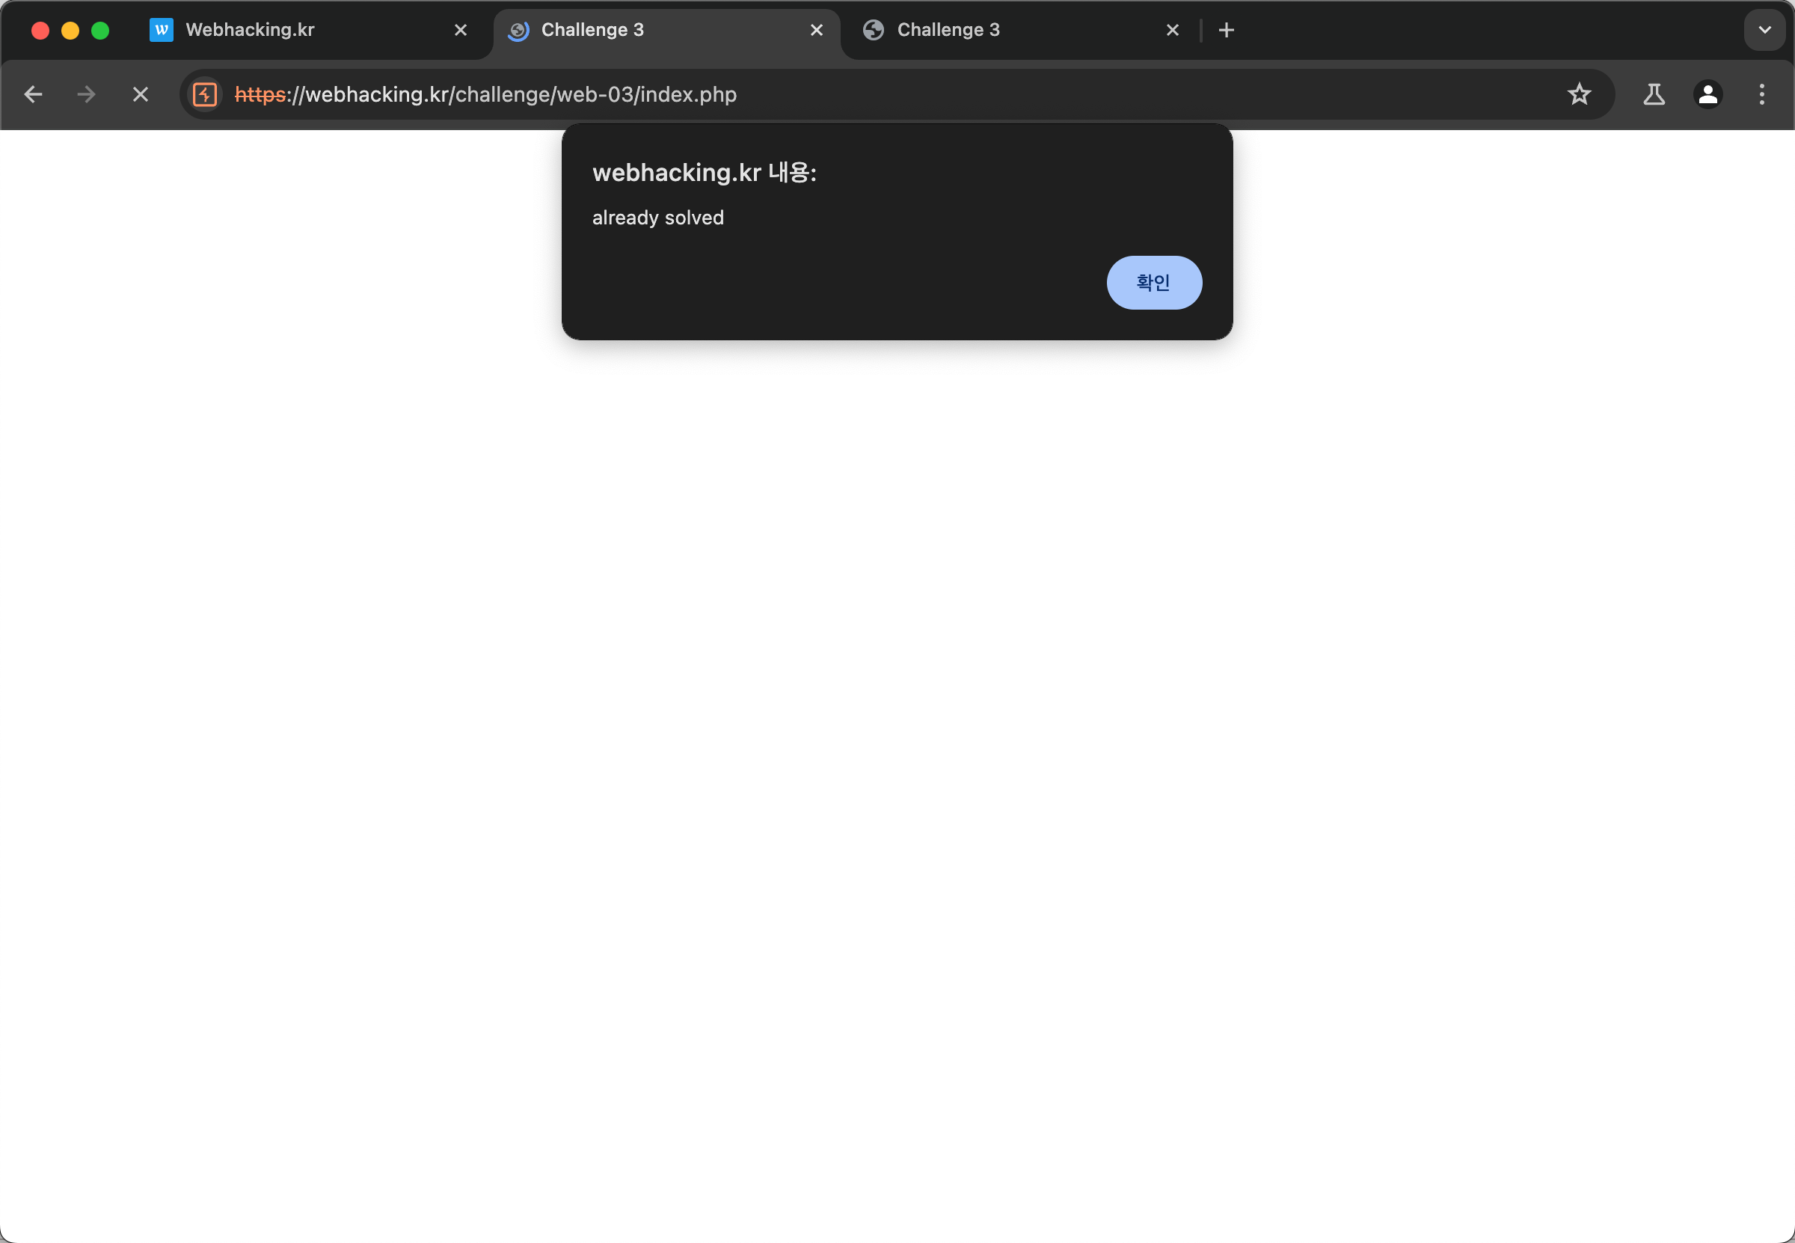Go back to the previous page
Image resolution: width=1795 pixels, height=1243 pixels.
[x=34, y=94]
